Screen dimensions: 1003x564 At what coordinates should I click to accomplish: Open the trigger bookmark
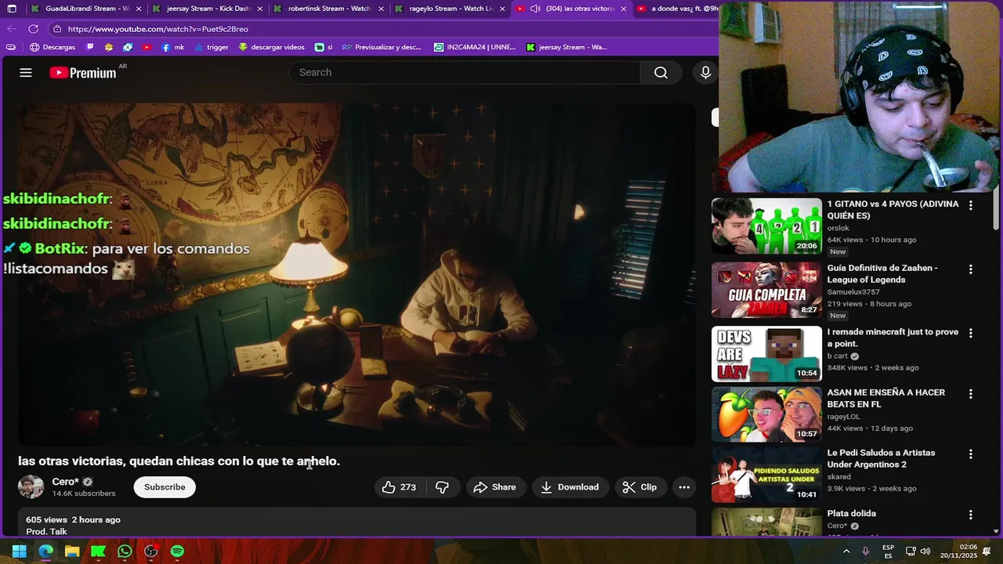[212, 47]
